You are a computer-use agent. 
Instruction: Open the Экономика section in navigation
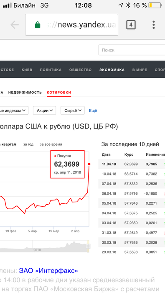(x=112, y=70)
